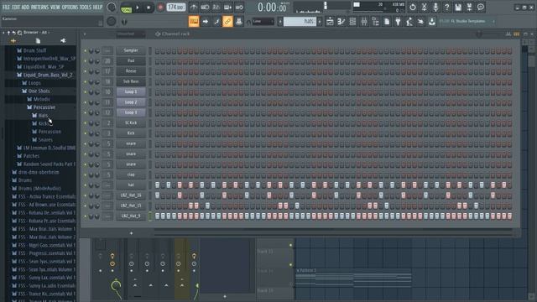537x302 pixels.
Task: Open the TOOLS menu
Action: tap(86, 7)
